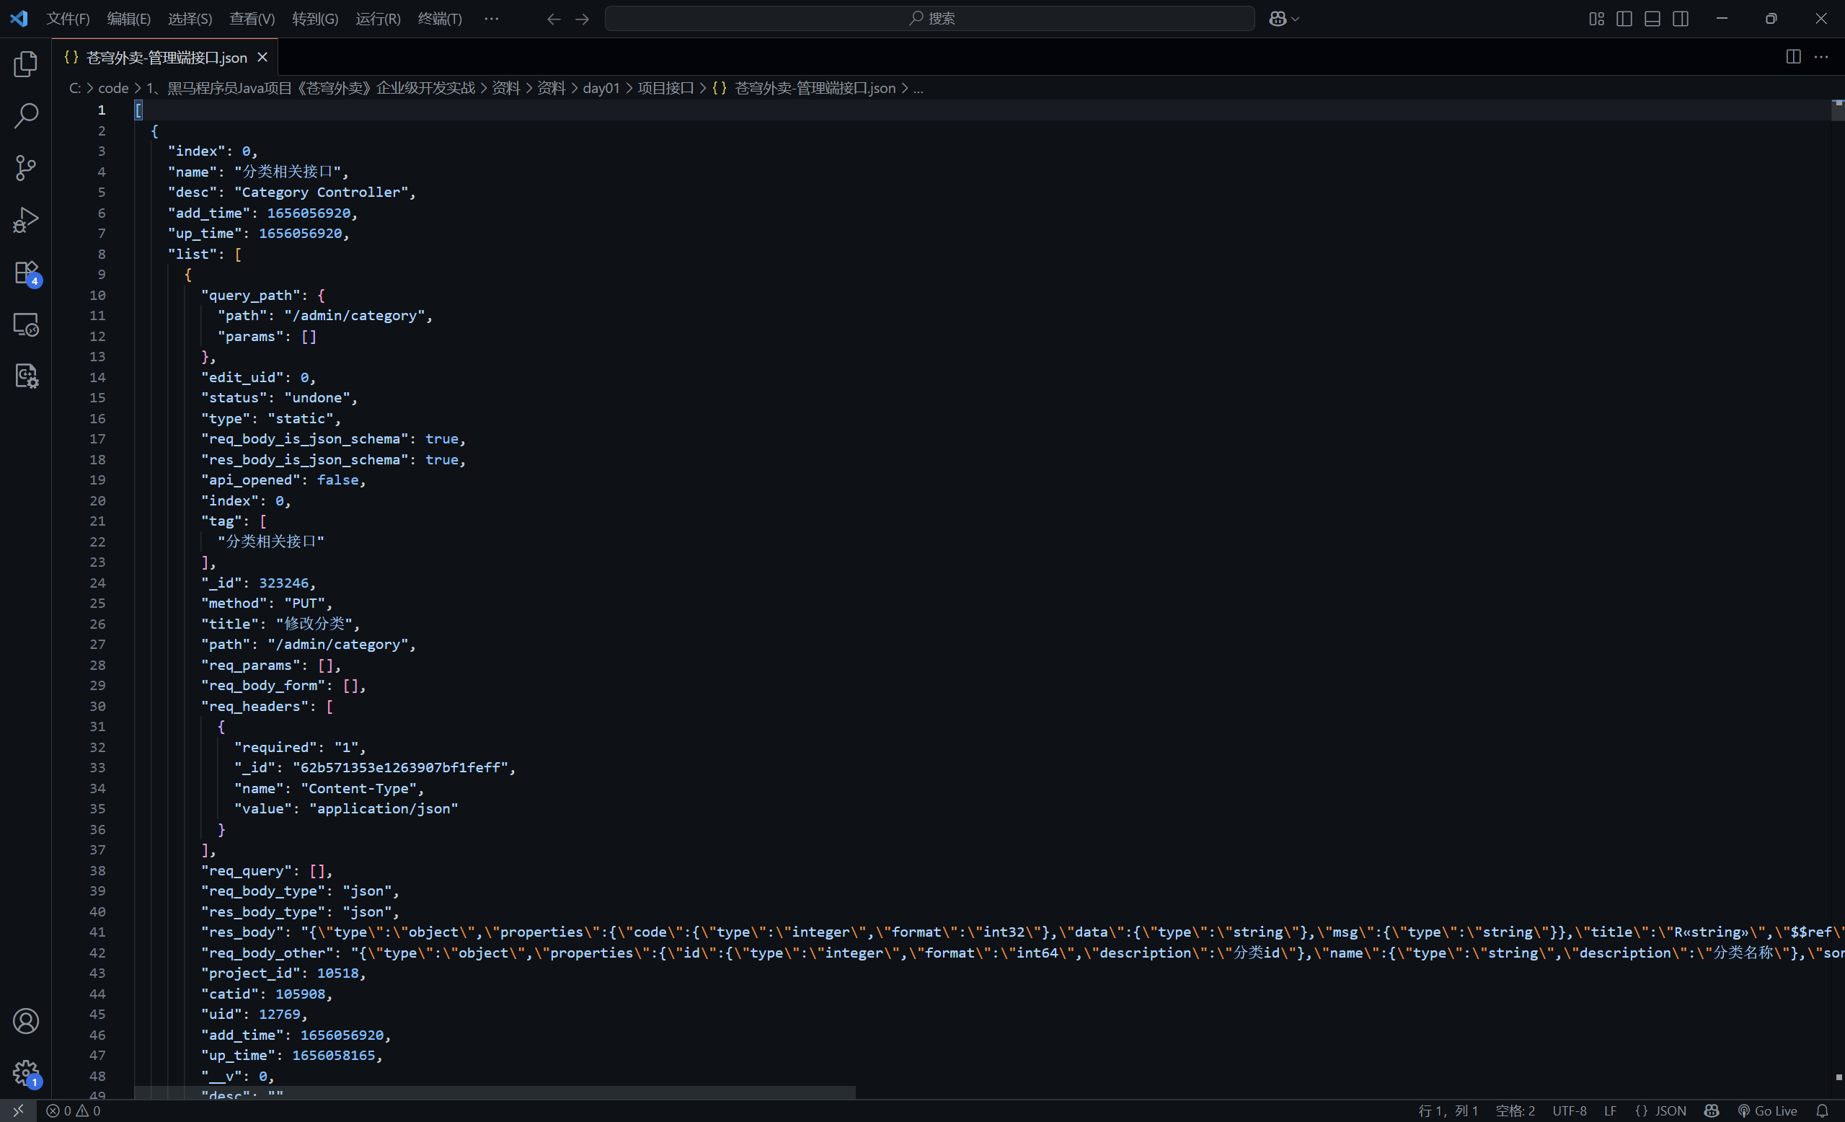Click the horizontal scrollbar of editor
Image resolution: width=1845 pixels, height=1122 pixels.
494,1092
